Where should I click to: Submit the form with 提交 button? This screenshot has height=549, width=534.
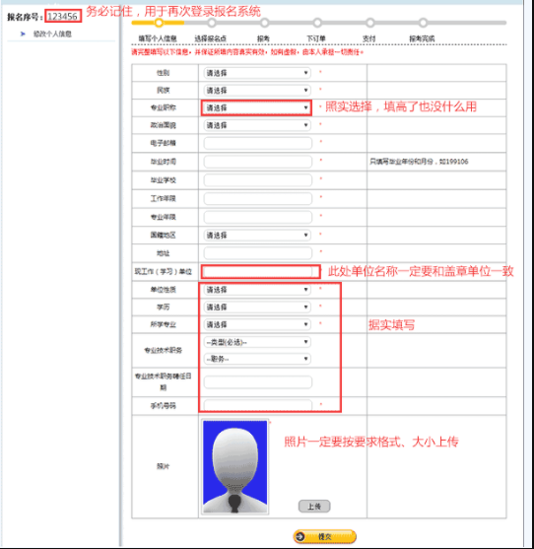325,536
